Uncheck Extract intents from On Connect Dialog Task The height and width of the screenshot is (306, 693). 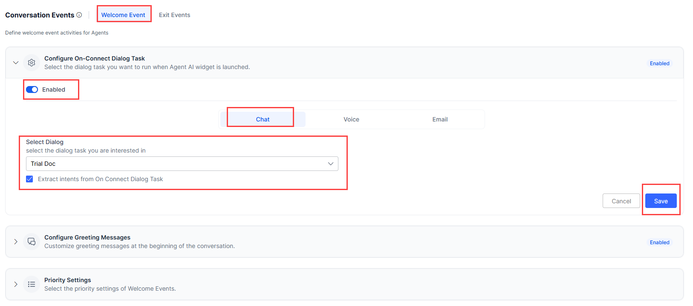click(29, 179)
